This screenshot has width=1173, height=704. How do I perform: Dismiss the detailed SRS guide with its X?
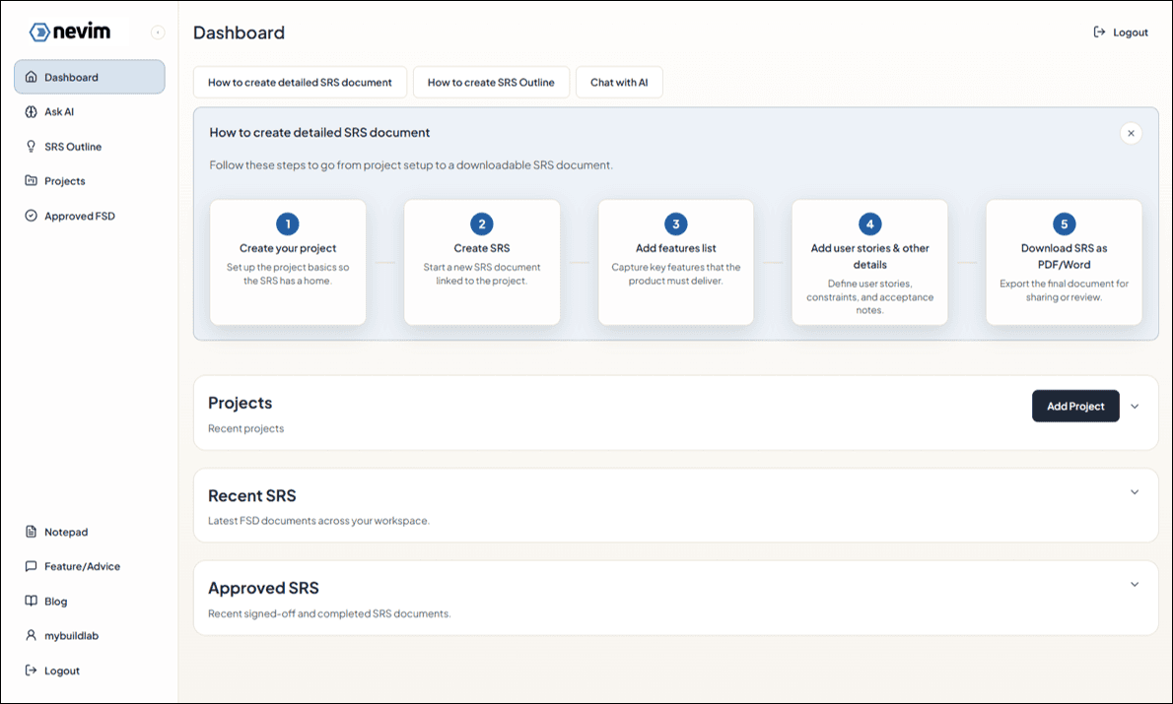tap(1131, 133)
